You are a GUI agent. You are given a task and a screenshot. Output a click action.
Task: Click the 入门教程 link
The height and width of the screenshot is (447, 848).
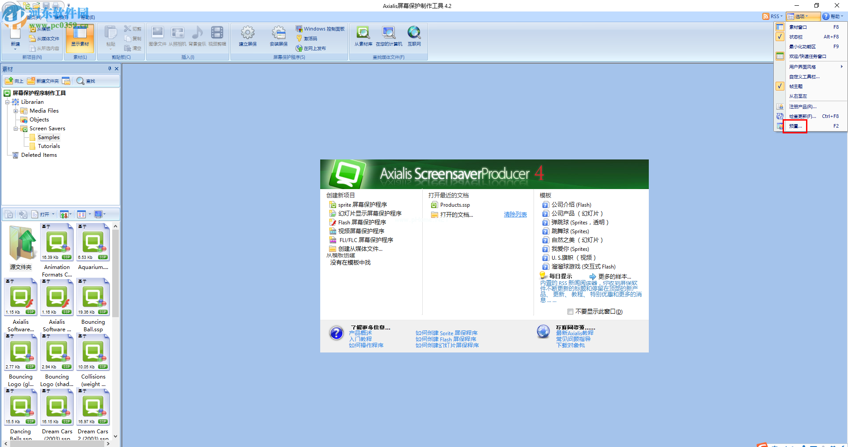tap(360, 339)
